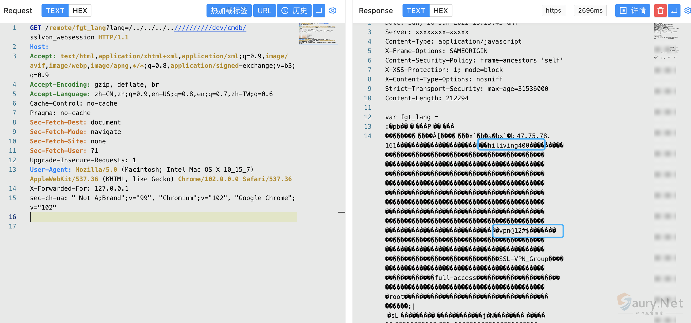This screenshot has height=323, width=691.
Task: Click the 热加载标签 hot-reload tag button
Action: pos(229,11)
